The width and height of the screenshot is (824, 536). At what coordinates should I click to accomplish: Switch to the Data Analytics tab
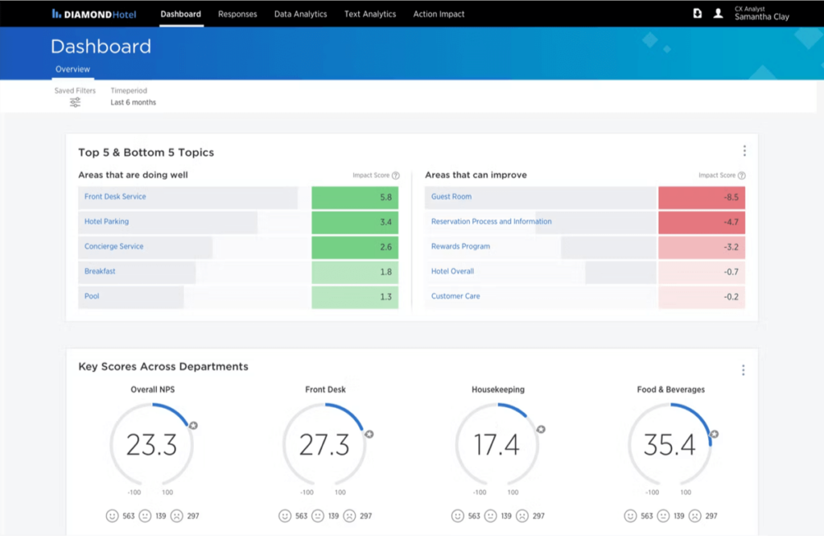(300, 14)
